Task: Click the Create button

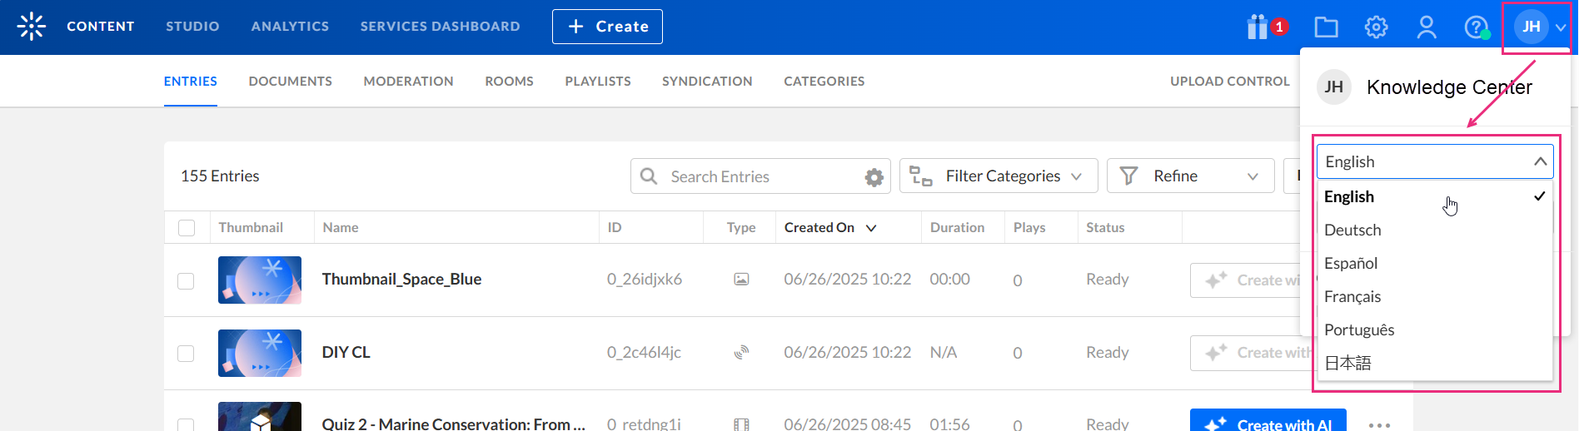Action: click(607, 27)
